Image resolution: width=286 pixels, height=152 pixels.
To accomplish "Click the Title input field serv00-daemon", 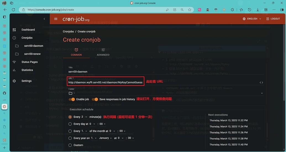I will point(166,72).
